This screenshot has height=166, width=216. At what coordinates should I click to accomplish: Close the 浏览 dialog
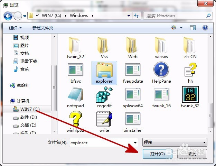pyautogui.click(x=205, y=3)
